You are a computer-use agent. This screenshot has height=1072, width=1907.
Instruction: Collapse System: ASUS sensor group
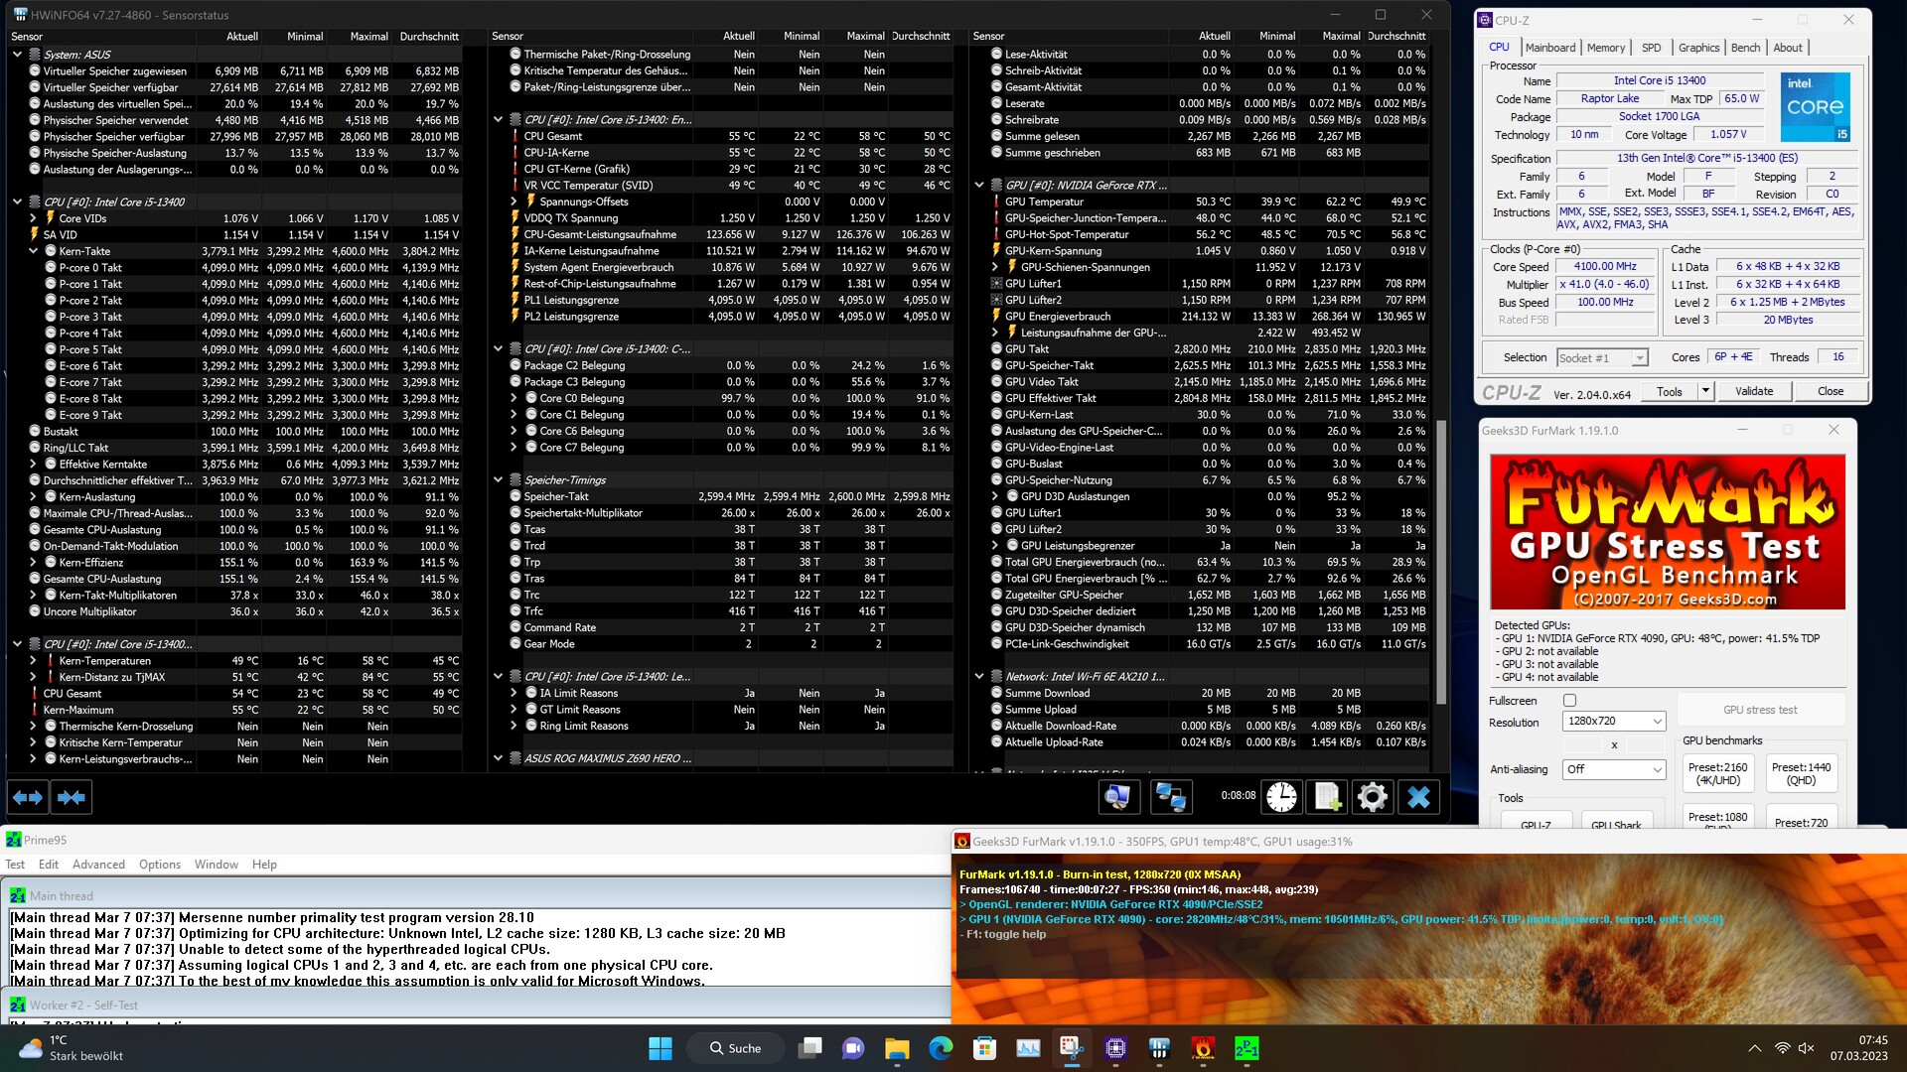(x=17, y=55)
